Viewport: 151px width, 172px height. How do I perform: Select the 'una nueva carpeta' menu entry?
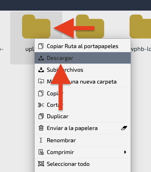click(83, 82)
